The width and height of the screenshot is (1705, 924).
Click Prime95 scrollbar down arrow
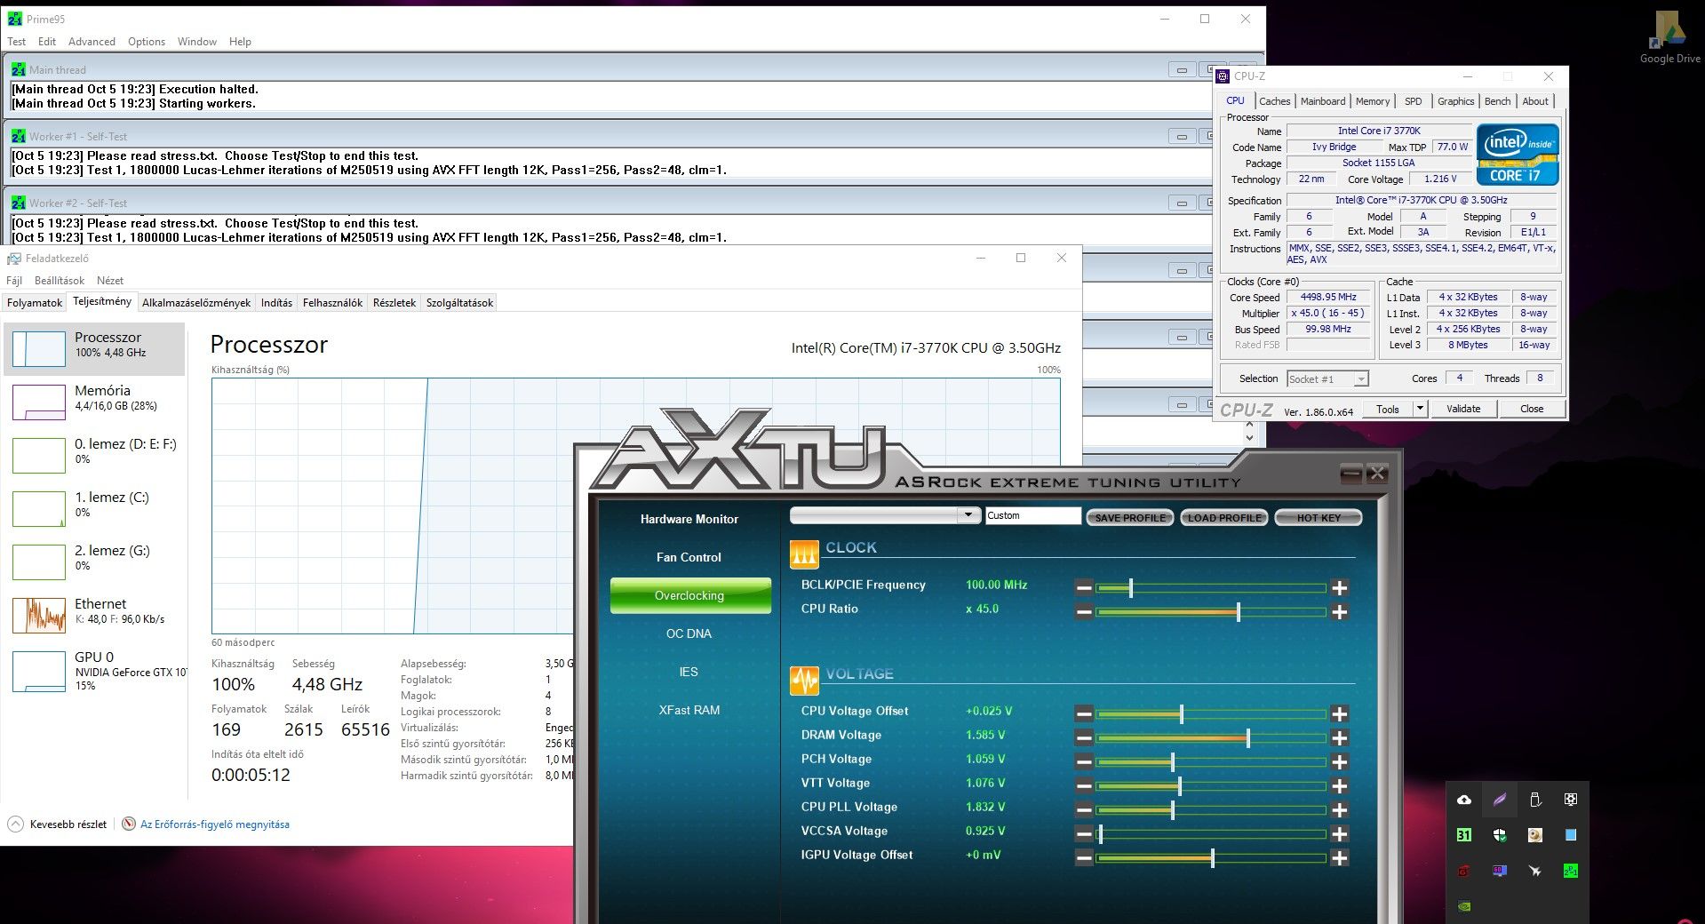[1249, 437]
